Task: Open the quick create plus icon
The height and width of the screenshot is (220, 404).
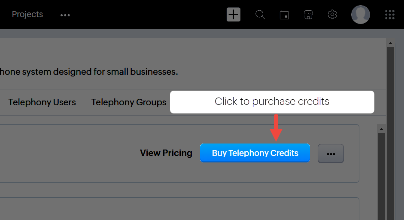Action: (x=234, y=15)
